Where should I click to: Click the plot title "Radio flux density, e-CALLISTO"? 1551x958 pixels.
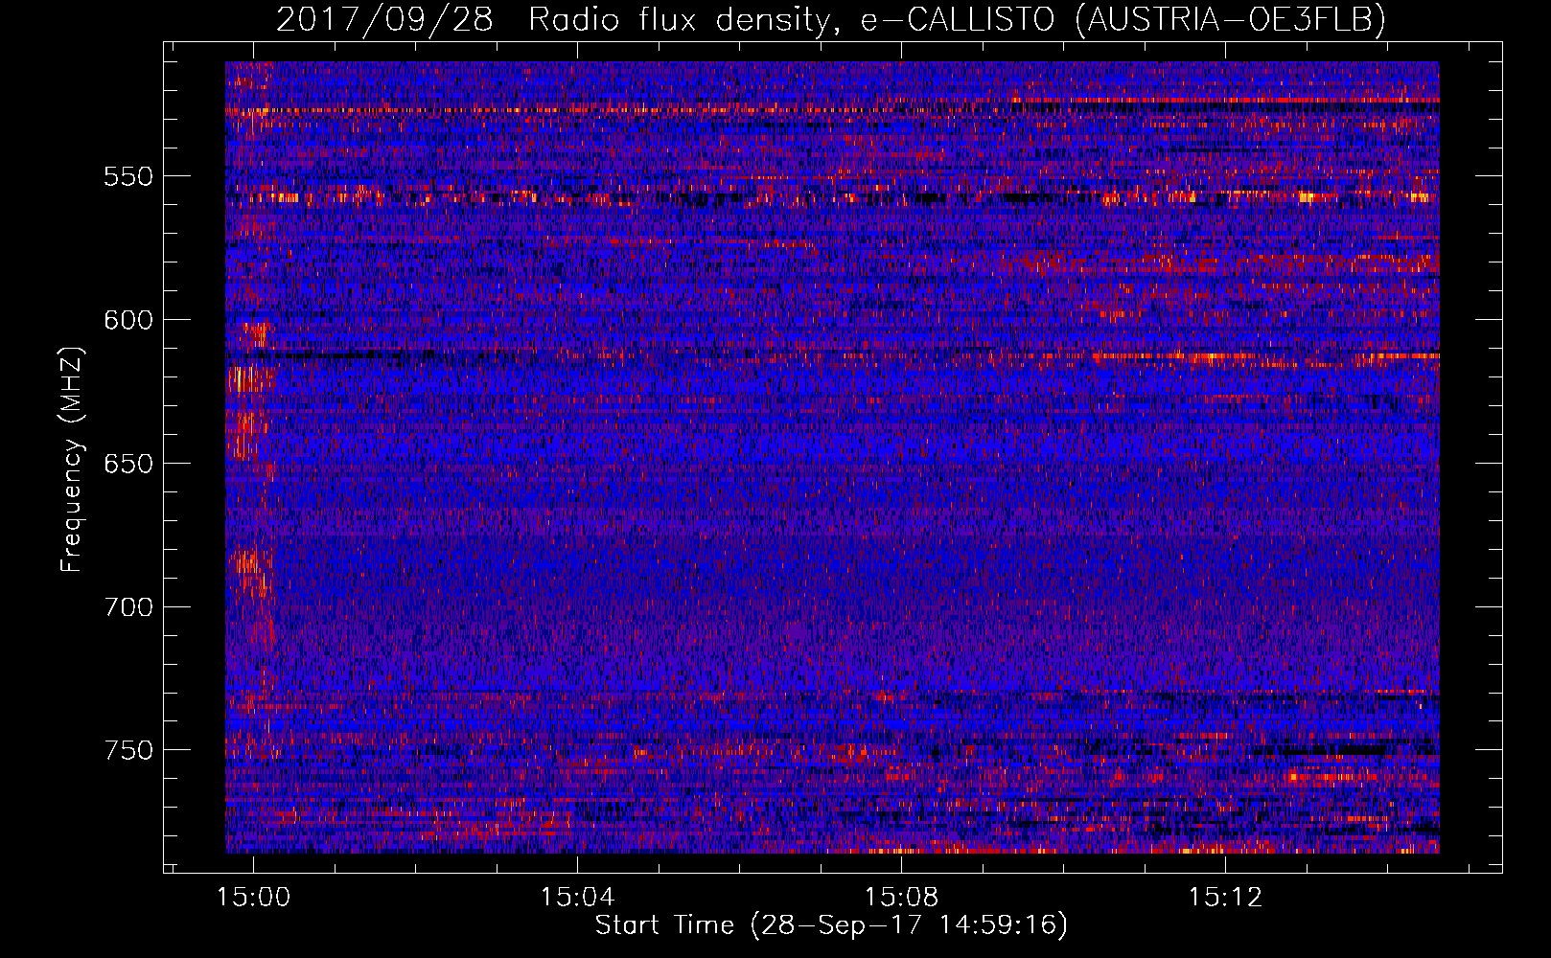point(791,19)
